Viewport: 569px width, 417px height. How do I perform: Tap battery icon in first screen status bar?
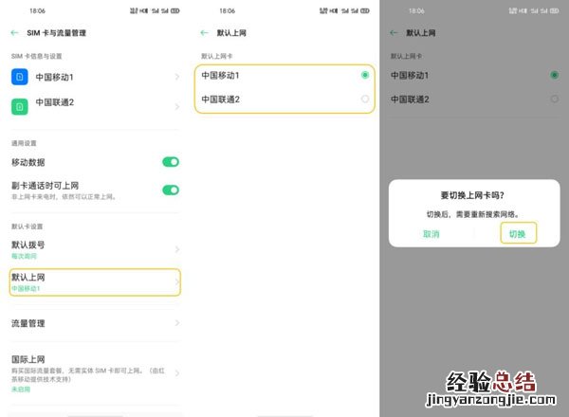coord(175,10)
